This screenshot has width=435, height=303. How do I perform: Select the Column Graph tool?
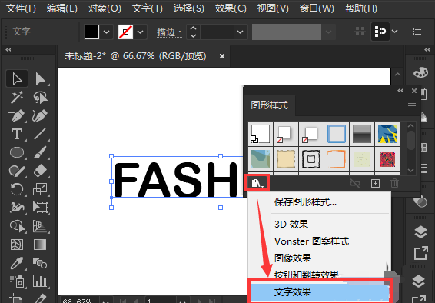pyautogui.click(x=41, y=281)
